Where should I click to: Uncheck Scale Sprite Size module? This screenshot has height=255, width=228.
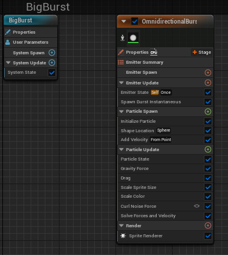click(x=208, y=187)
